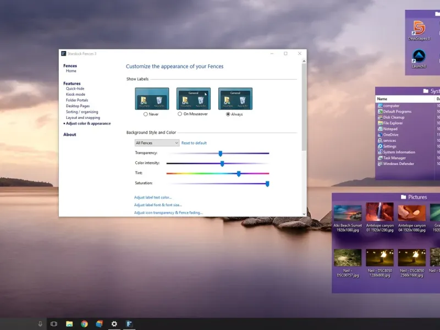440x330 pixels.
Task: Click the Tint slider handle
Action: (239, 174)
